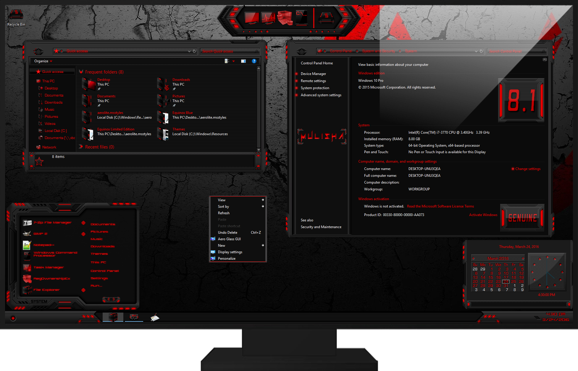The image size is (578, 371).
Task: Click the Search Control Panel field
Action: coord(516,51)
